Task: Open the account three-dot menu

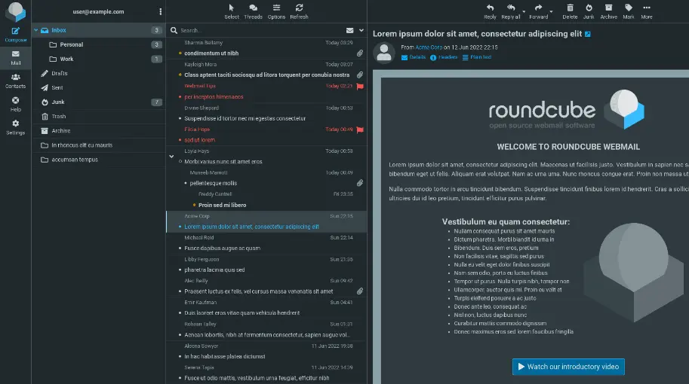Action: click(160, 11)
